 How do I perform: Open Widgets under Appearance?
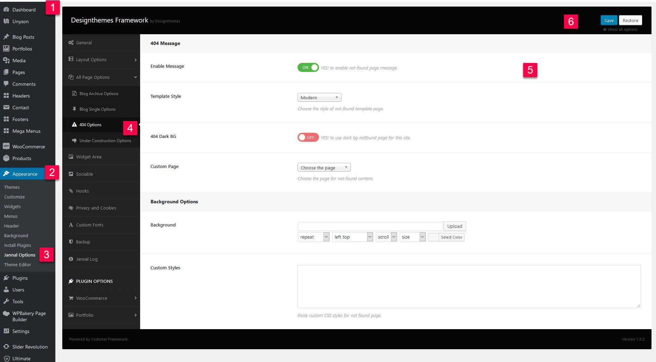click(x=12, y=206)
